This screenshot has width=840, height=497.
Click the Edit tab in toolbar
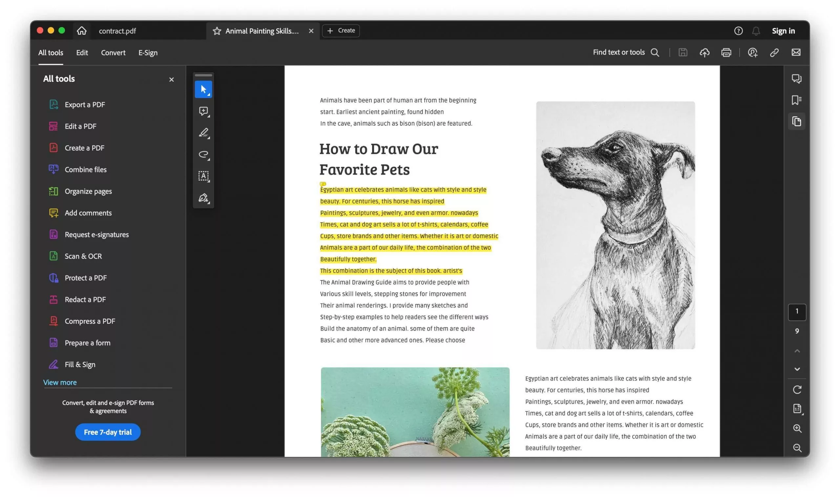82,53
